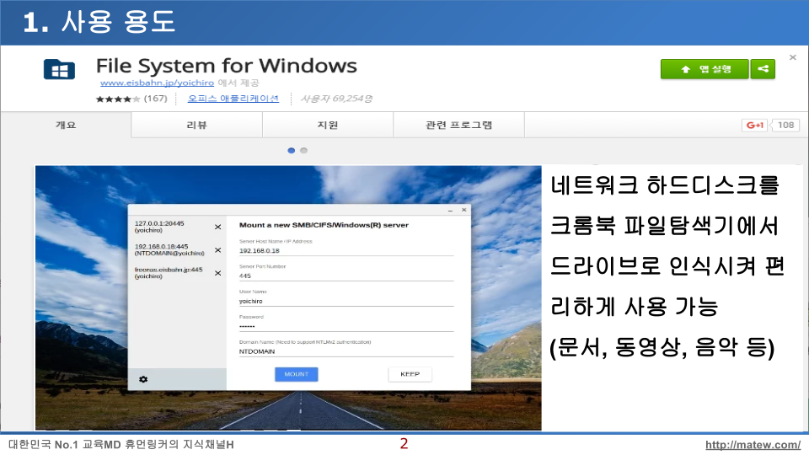Click the 108 count bubble next to G+1
The height and width of the screenshot is (455, 809).
tap(785, 125)
